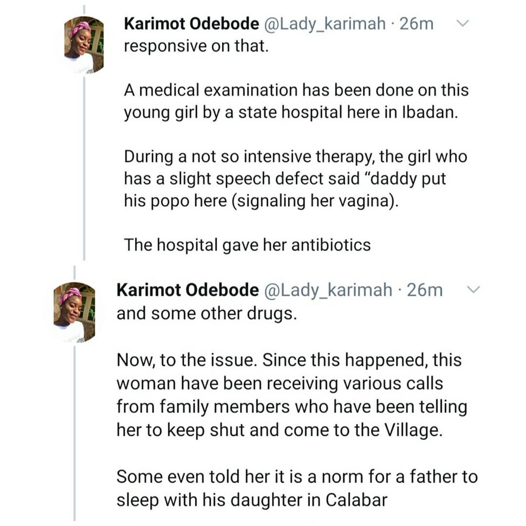Screen dimensions: 526x526
Task: Open the @Lady_karimah handle on the lower tweet
Action: [x=328, y=290]
